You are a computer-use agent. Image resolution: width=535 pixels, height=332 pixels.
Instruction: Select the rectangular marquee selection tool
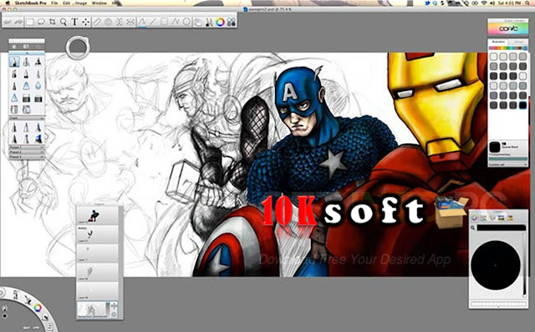click(x=30, y=23)
